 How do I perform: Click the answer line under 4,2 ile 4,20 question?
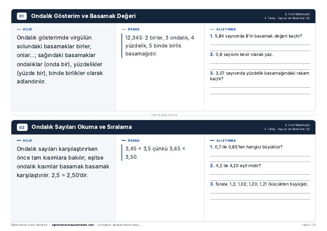[260, 175]
